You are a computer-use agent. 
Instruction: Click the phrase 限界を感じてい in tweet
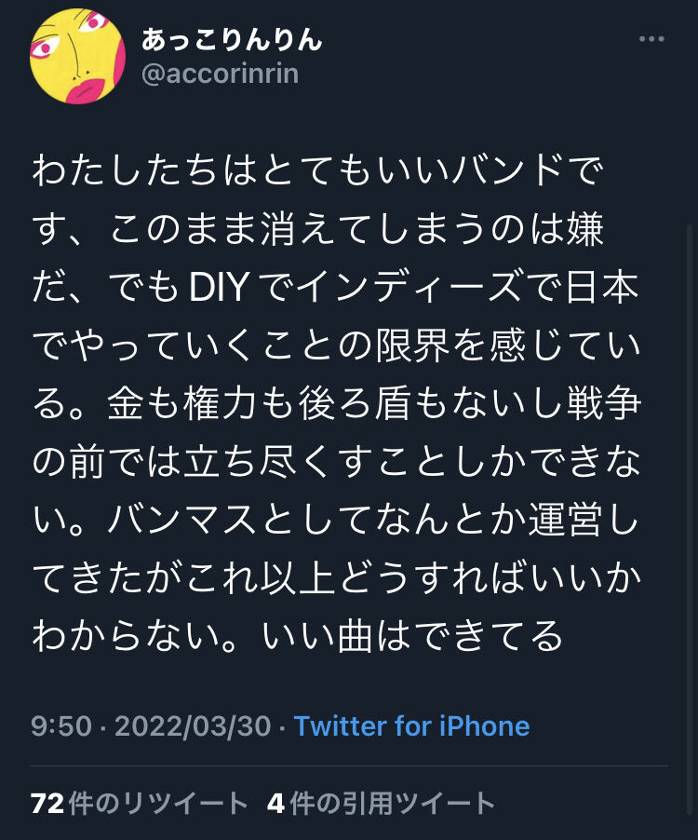[507, 345]
